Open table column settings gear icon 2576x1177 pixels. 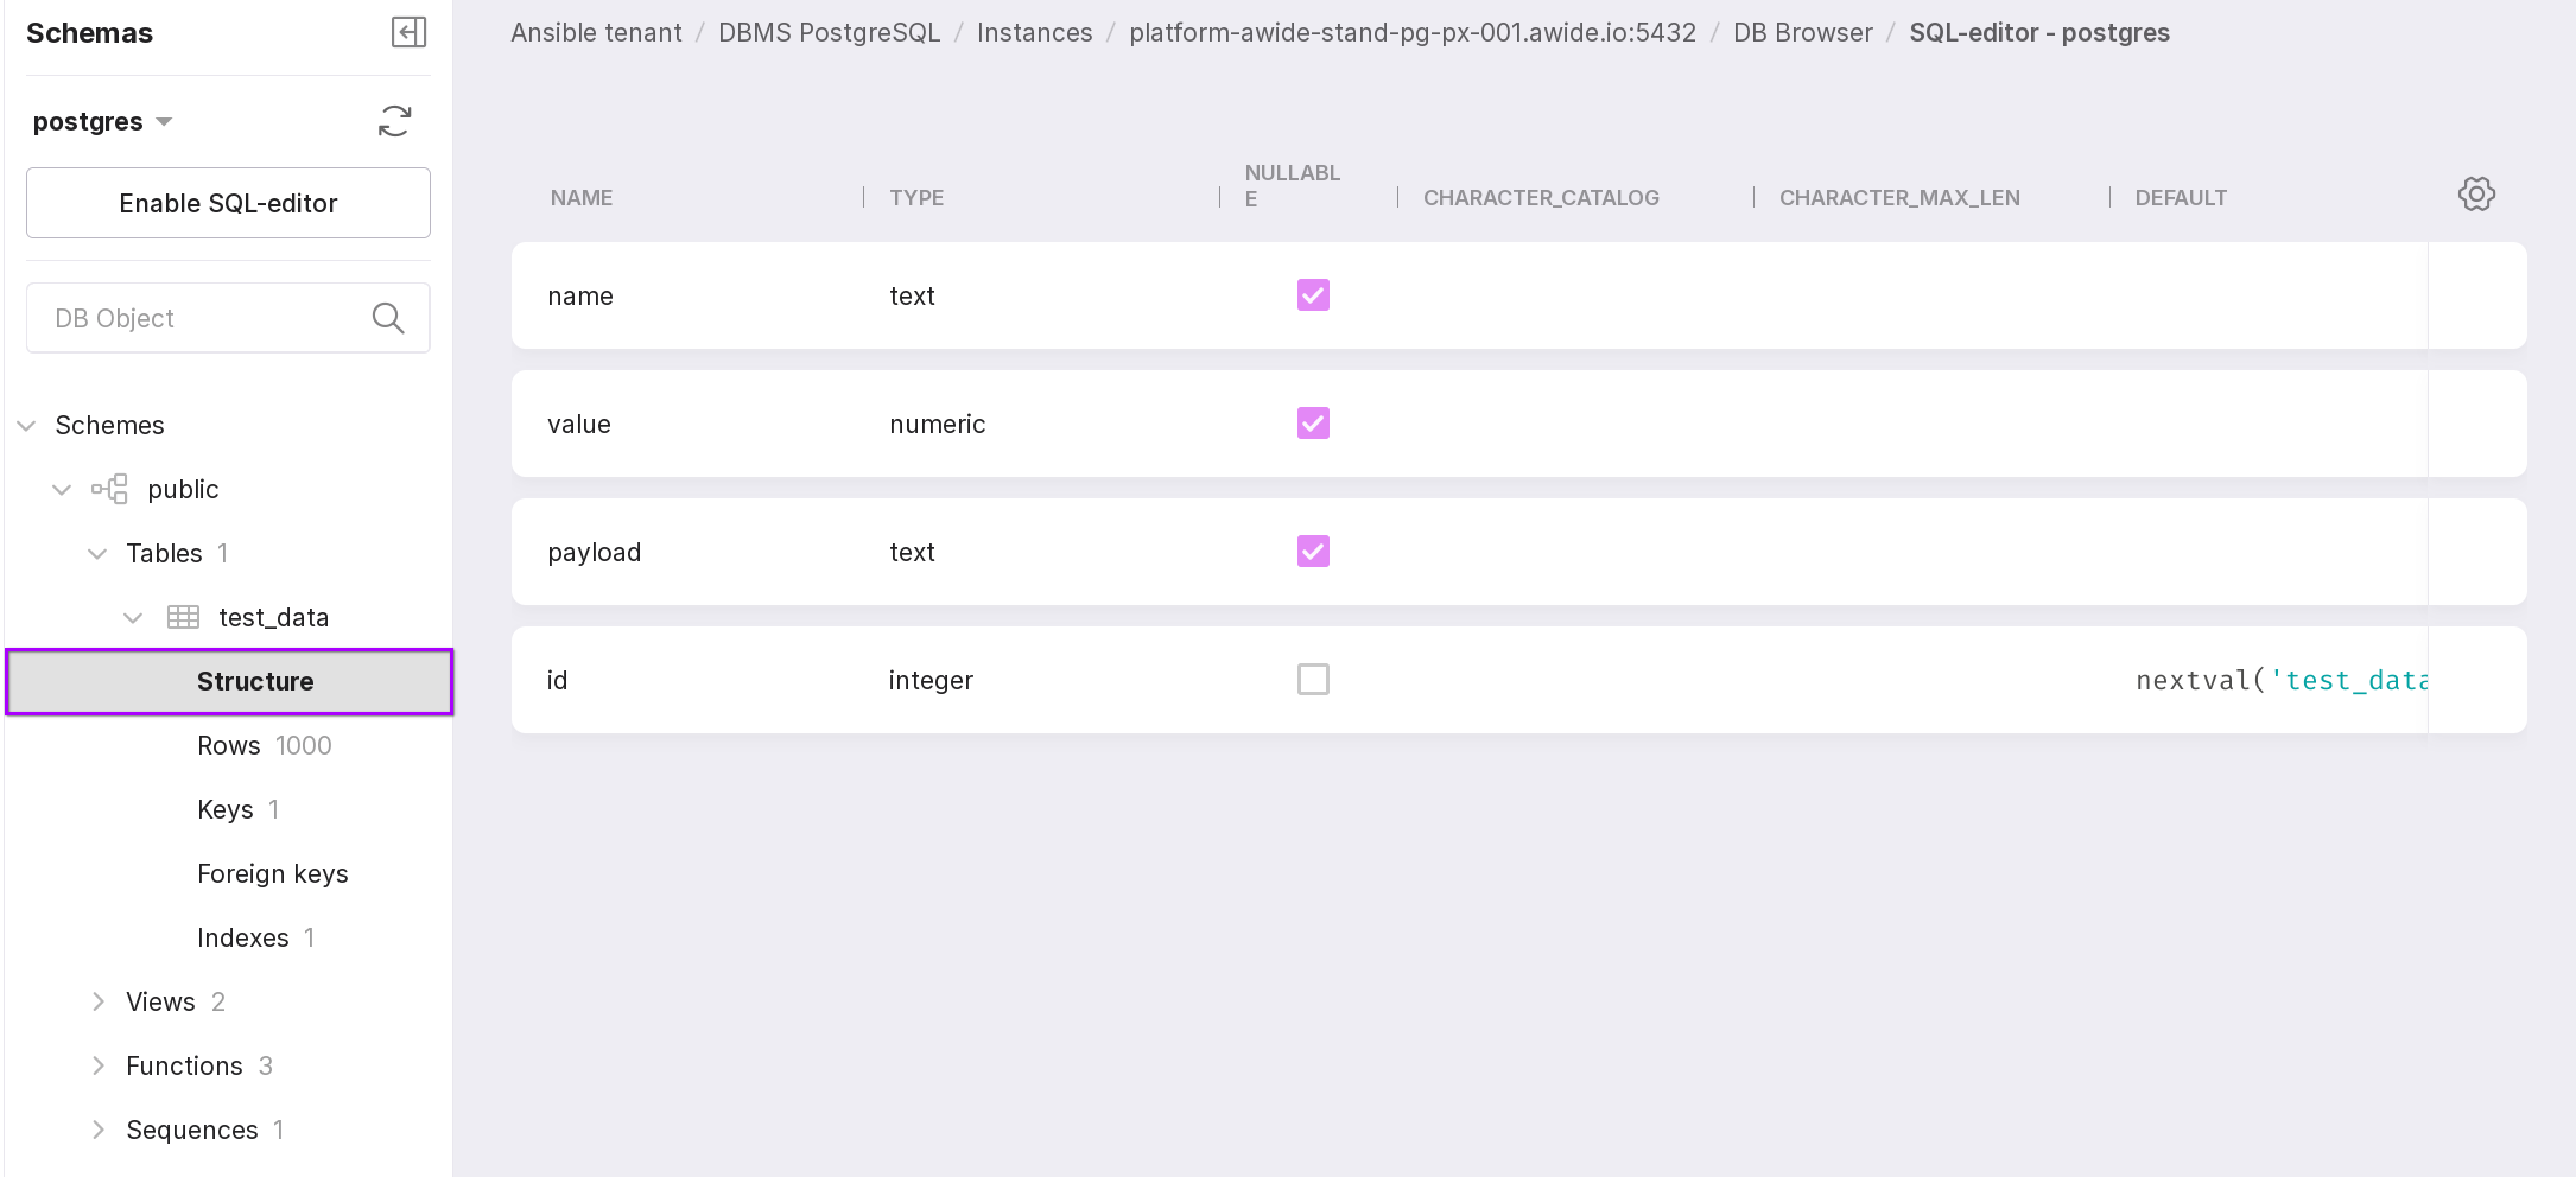coord(2476,195)
